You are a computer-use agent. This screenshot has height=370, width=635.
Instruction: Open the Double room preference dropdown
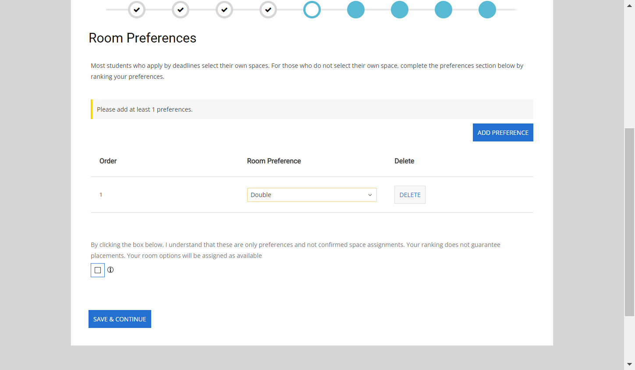[x=312, y=195]
